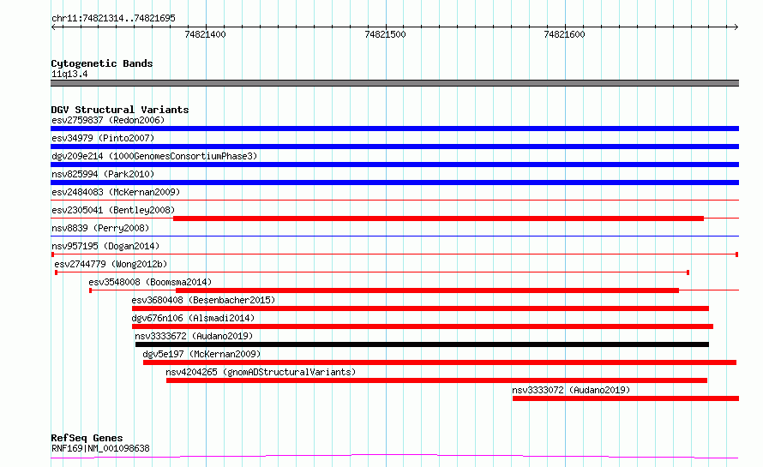This screenshot has width=763, height=467.
Task: Select the nsv8839 (Perry2008) label
Action: 100,228
